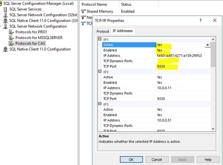Click the Named Pipes protocol icon
The width and height of the screenshot is (223, 165).
[83, 17]
